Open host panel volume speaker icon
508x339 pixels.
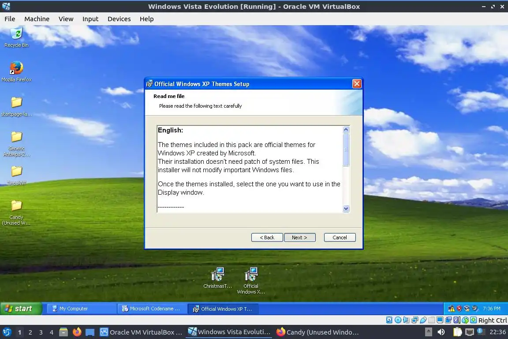pyautogui.click(x=441, y=332)
